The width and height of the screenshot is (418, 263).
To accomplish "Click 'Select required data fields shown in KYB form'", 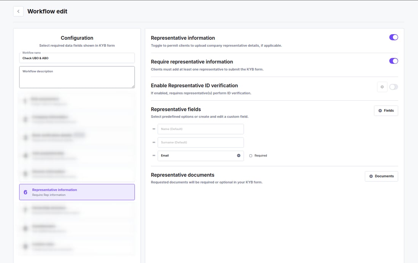I will [77, 46].
